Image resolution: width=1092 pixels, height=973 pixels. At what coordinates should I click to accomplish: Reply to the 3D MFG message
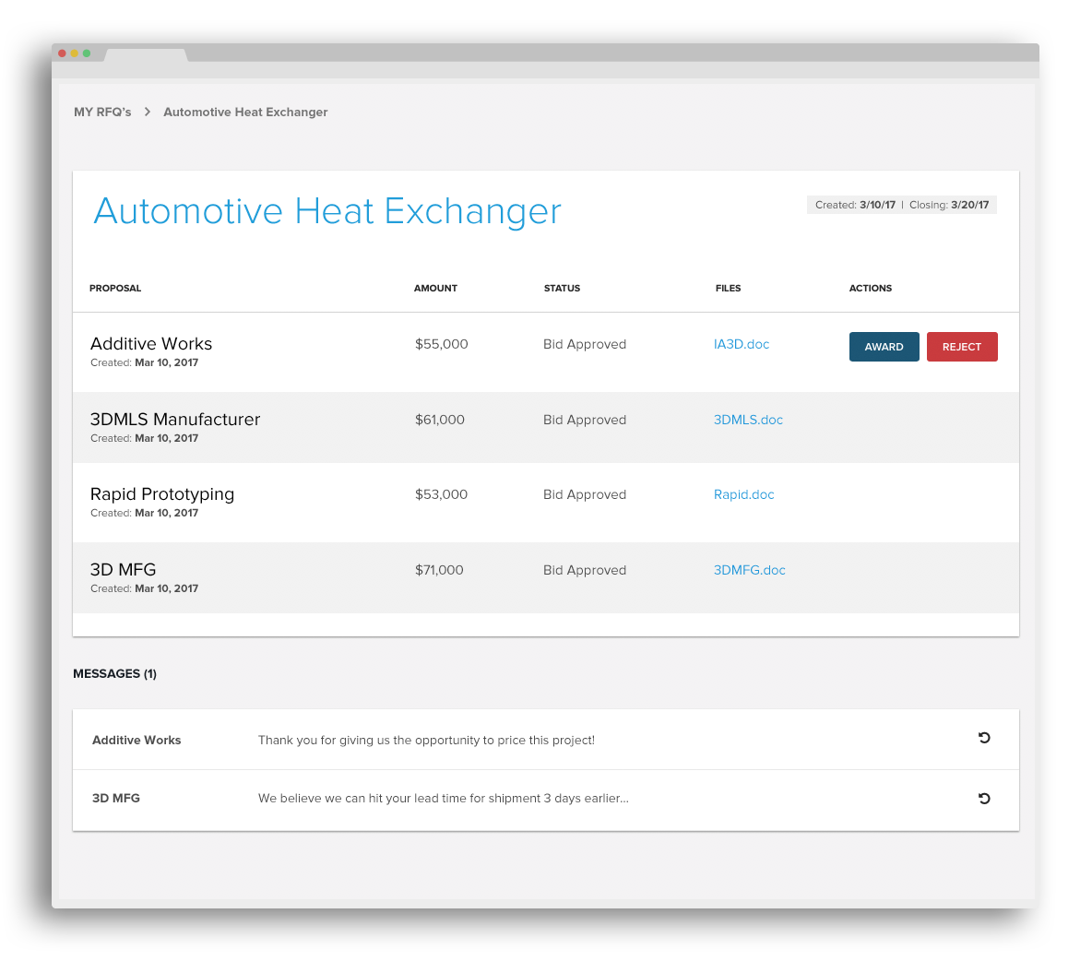(983, 798)
